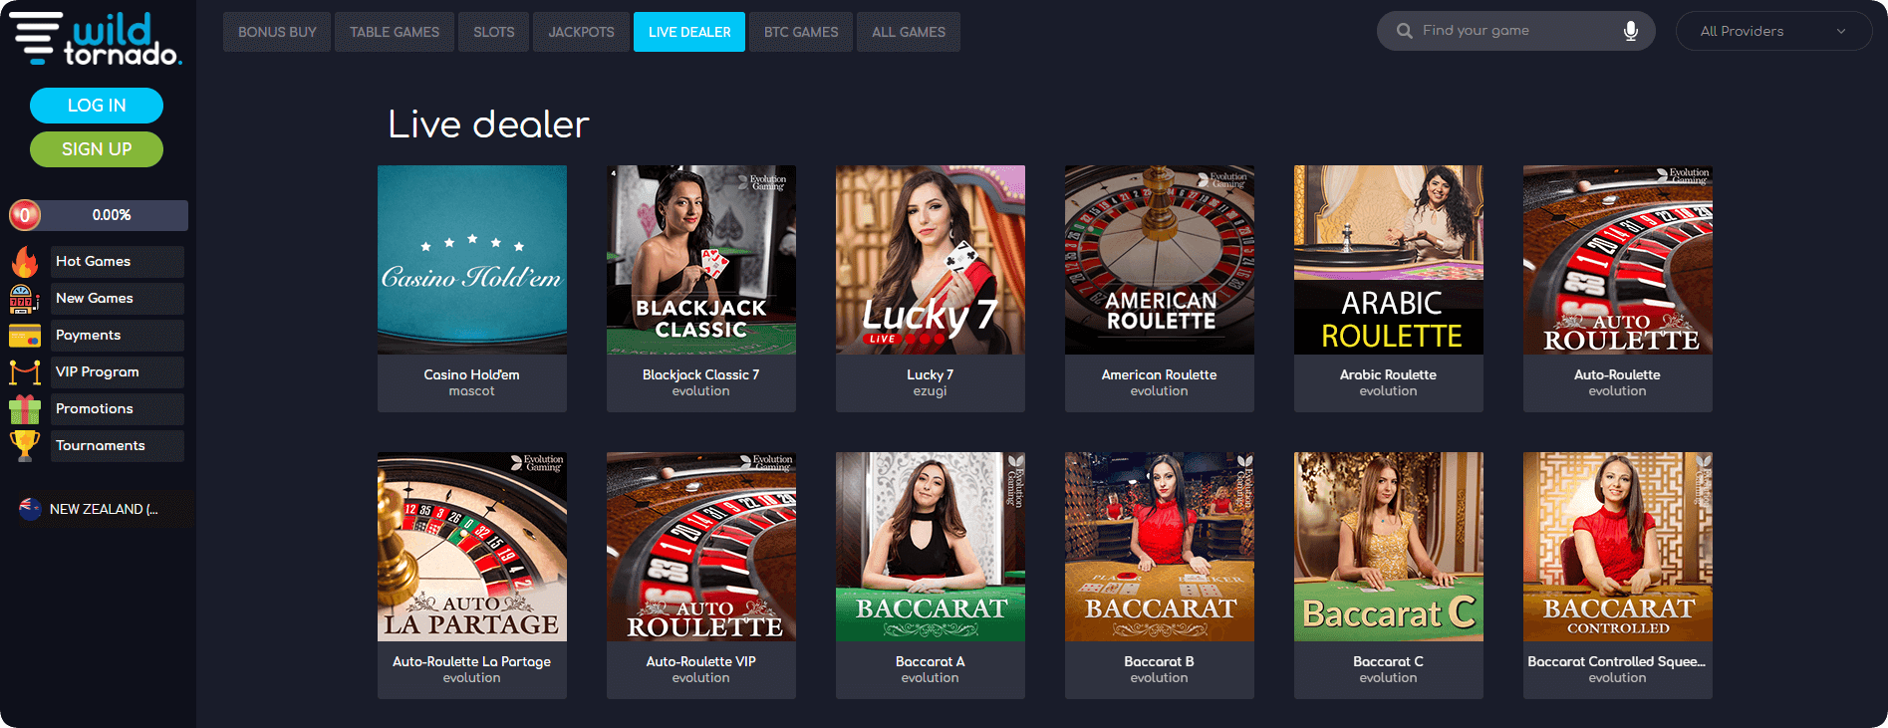Click the VIP Program rope barrier icon
The width and height of the screenshot is (1888, 728).
pyautogui.click(x=24, y=372)
